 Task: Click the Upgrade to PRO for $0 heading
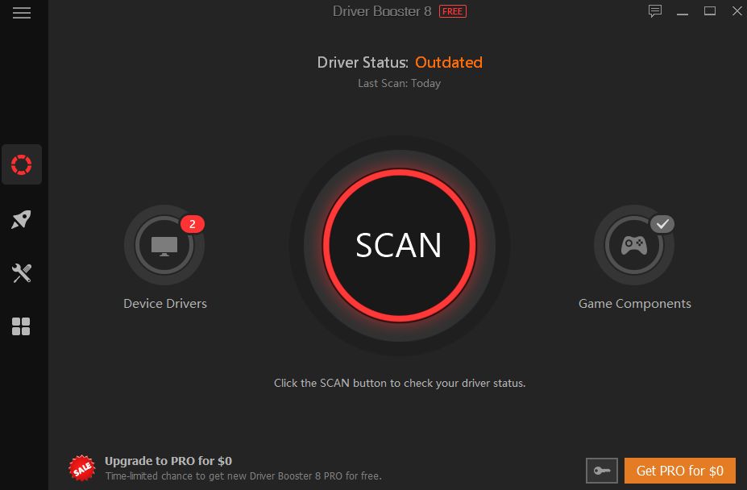168,461
